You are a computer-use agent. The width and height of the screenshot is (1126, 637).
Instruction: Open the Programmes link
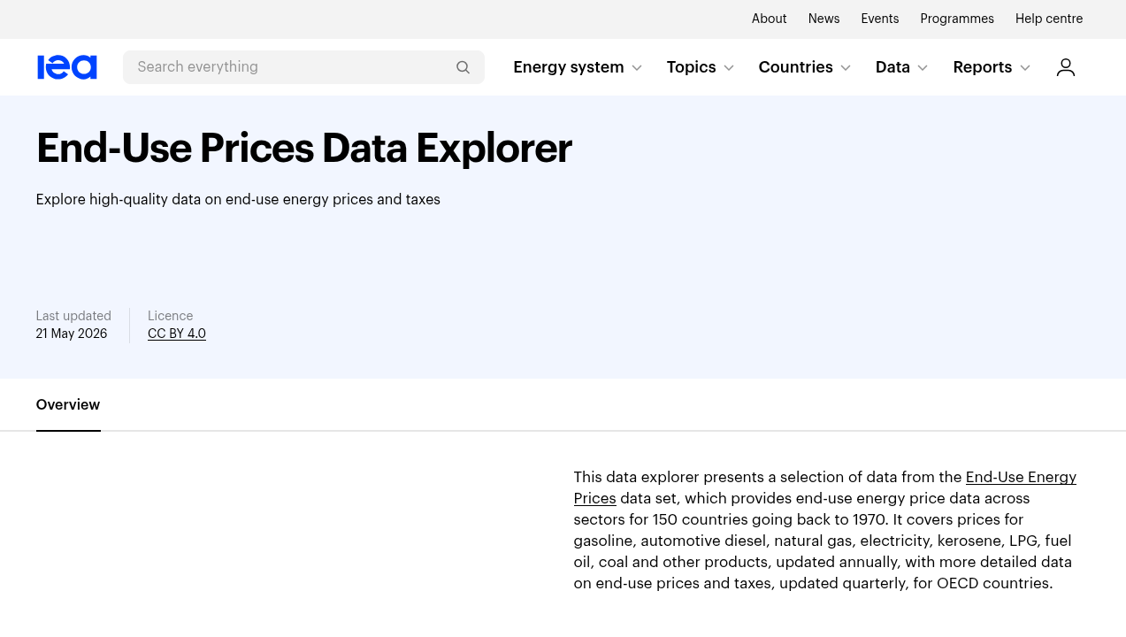click(x=957, y=19)
